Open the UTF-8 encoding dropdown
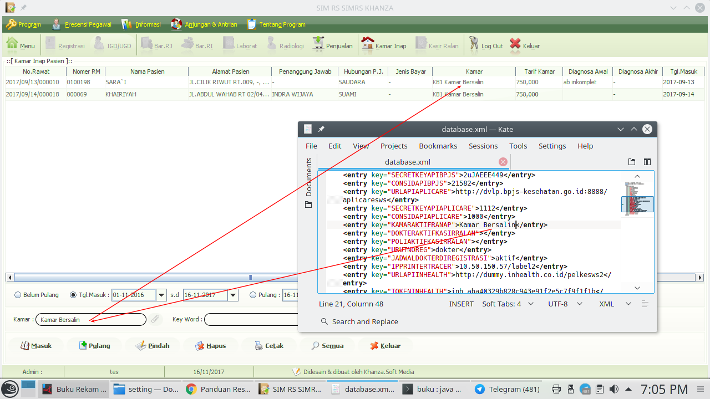 (x=565, y=304)
